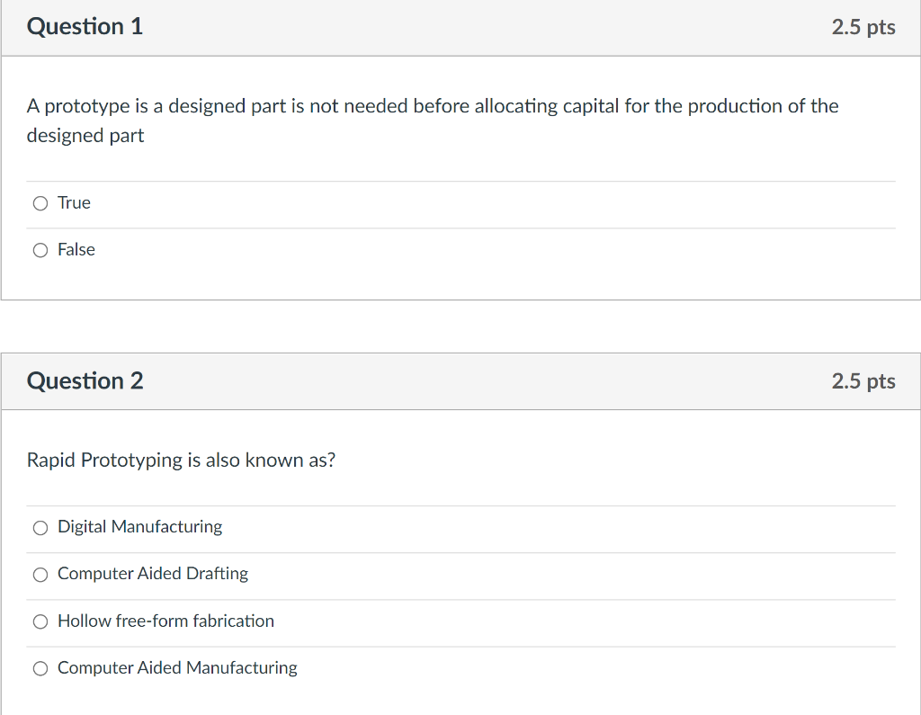
Task: Click the Rapid Prototyping question text
Action: (181, 460)
